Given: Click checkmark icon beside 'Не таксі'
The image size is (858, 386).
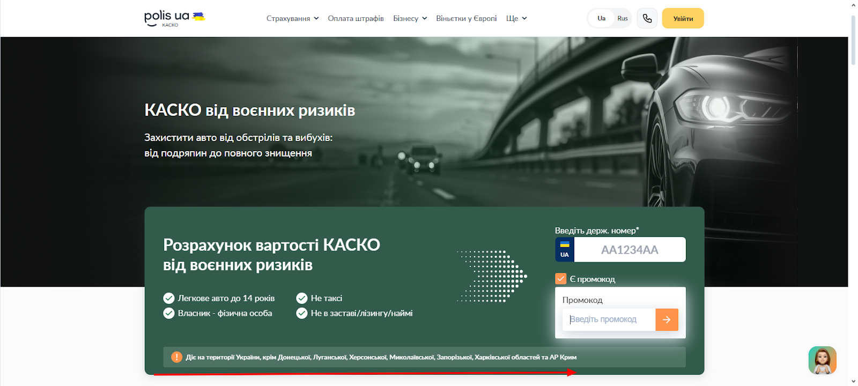Looking at the screenshot, I should [x=302, y=298].
